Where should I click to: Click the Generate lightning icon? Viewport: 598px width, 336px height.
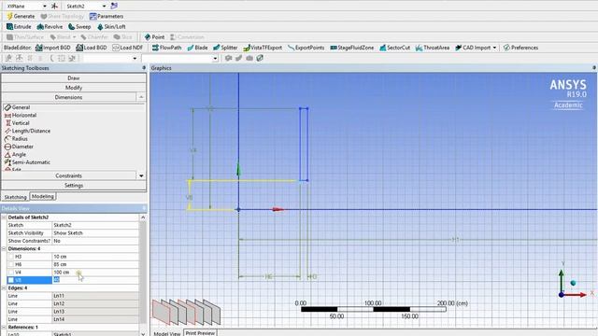[10, 17]
